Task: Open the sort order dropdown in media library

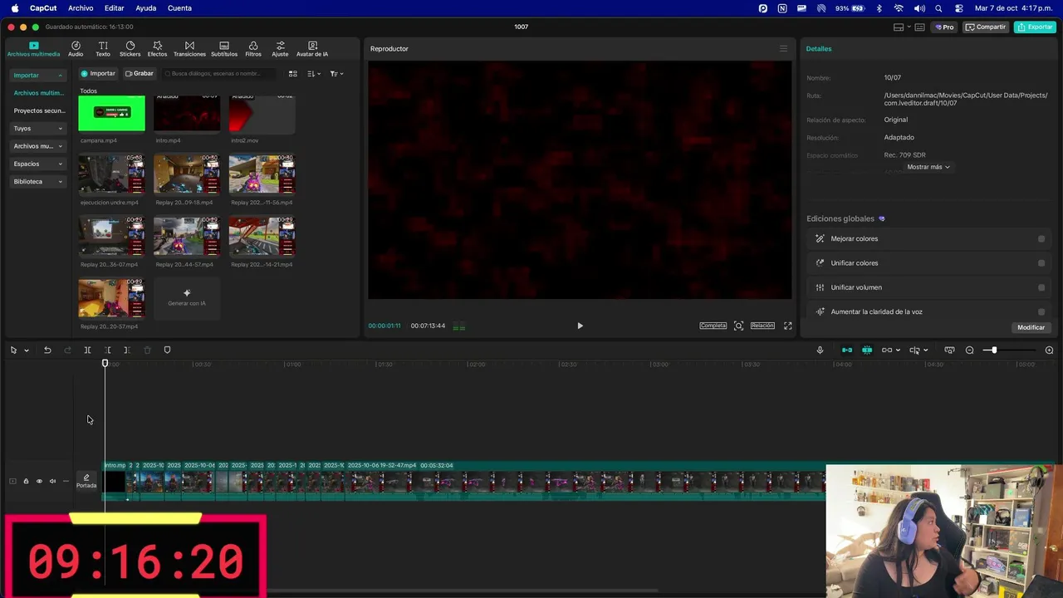Action: point(313,74)
